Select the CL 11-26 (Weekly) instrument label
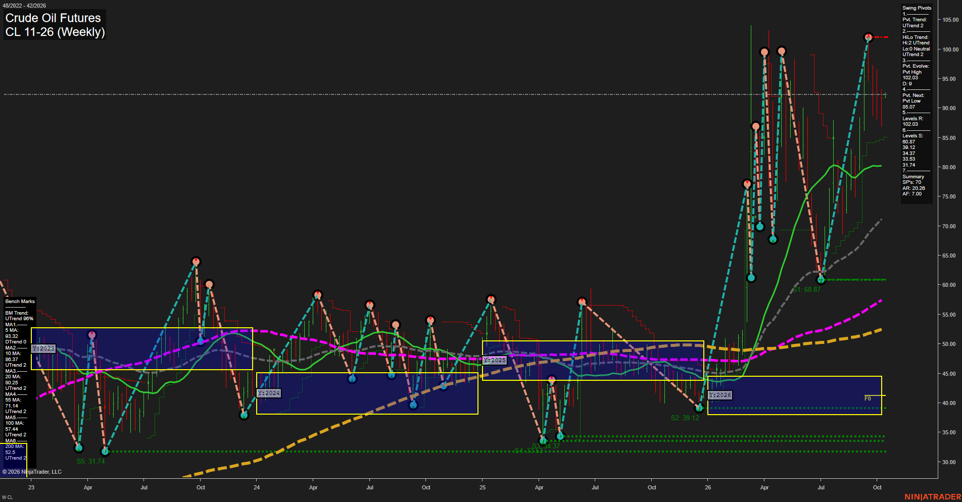 [55, 32]
